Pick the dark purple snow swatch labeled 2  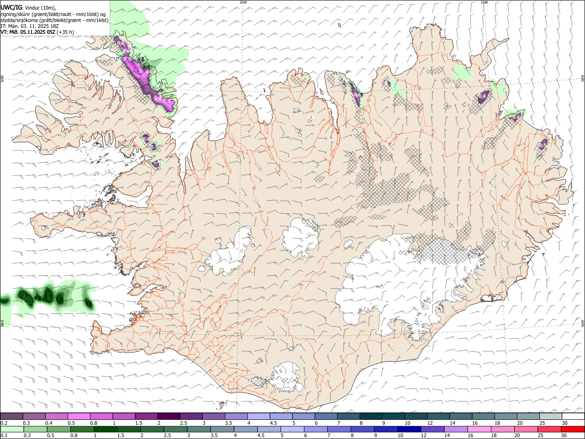click(168, 416)
